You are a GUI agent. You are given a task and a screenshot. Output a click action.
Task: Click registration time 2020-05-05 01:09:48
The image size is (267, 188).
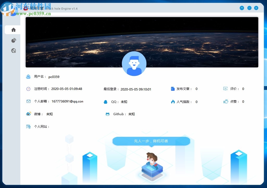67,89
